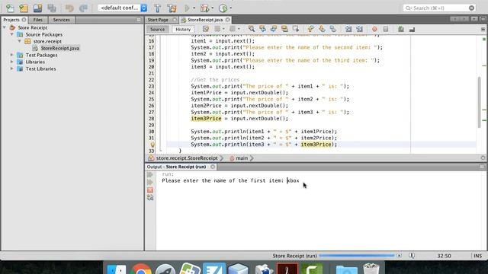This screenshot has height=274, width=488.
Task: Open Trash from the Dock
Action: pos(371,269)
